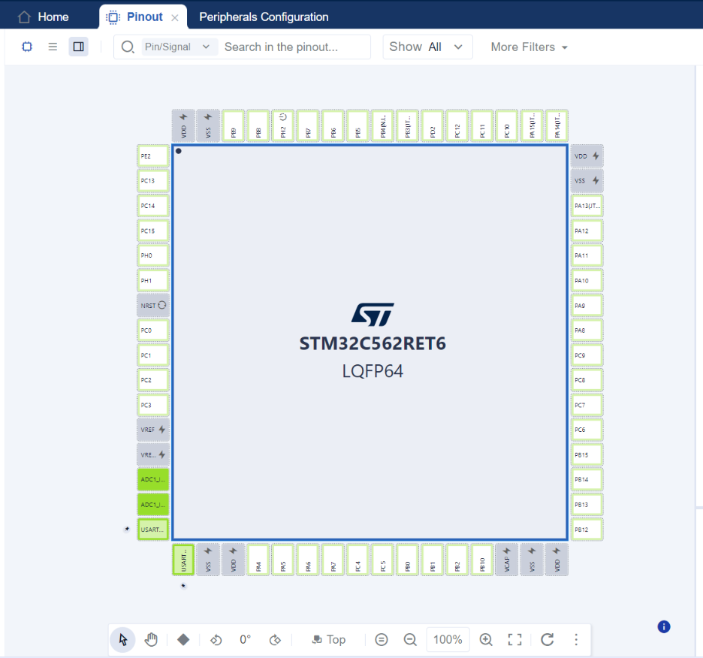
Task: Click the search magnifier icon
Action: tap(128, 47)
